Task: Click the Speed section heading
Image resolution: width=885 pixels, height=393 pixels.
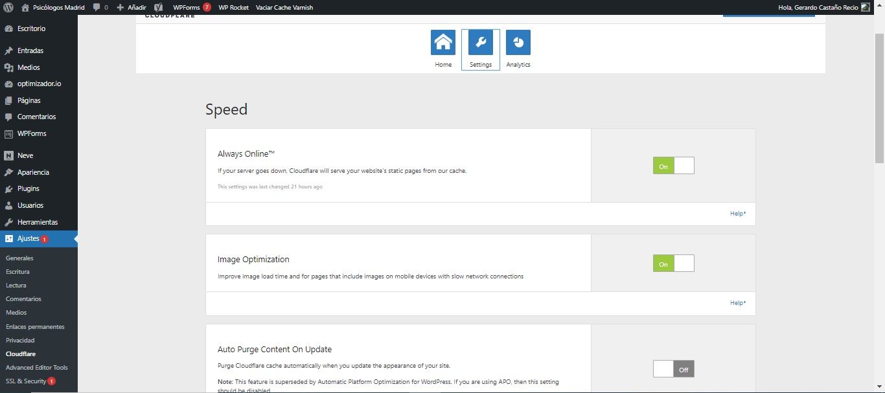Action: pyautogui.click(x=226, y=109)
